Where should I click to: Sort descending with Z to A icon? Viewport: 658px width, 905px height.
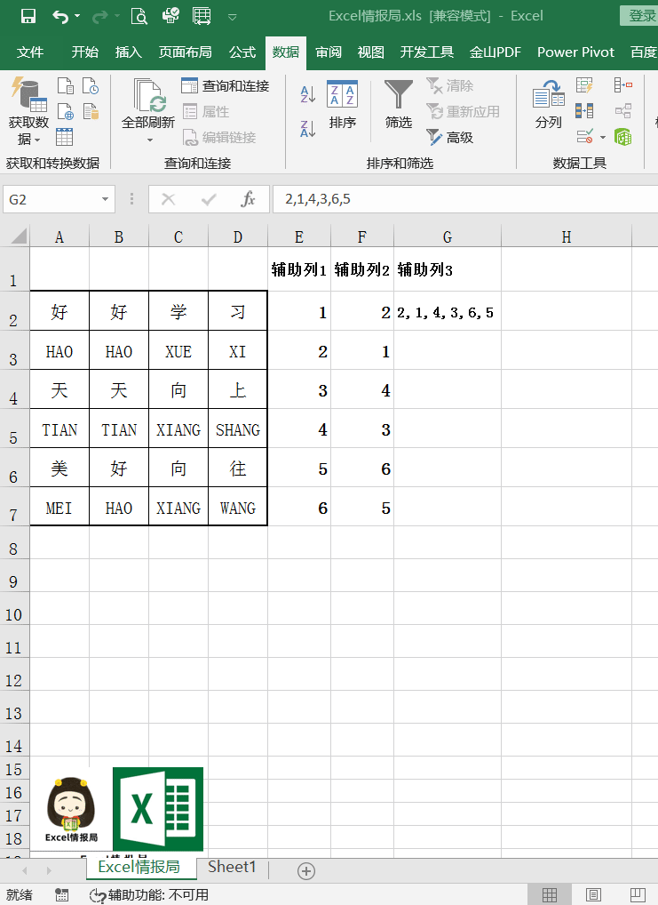pos(308,129)
